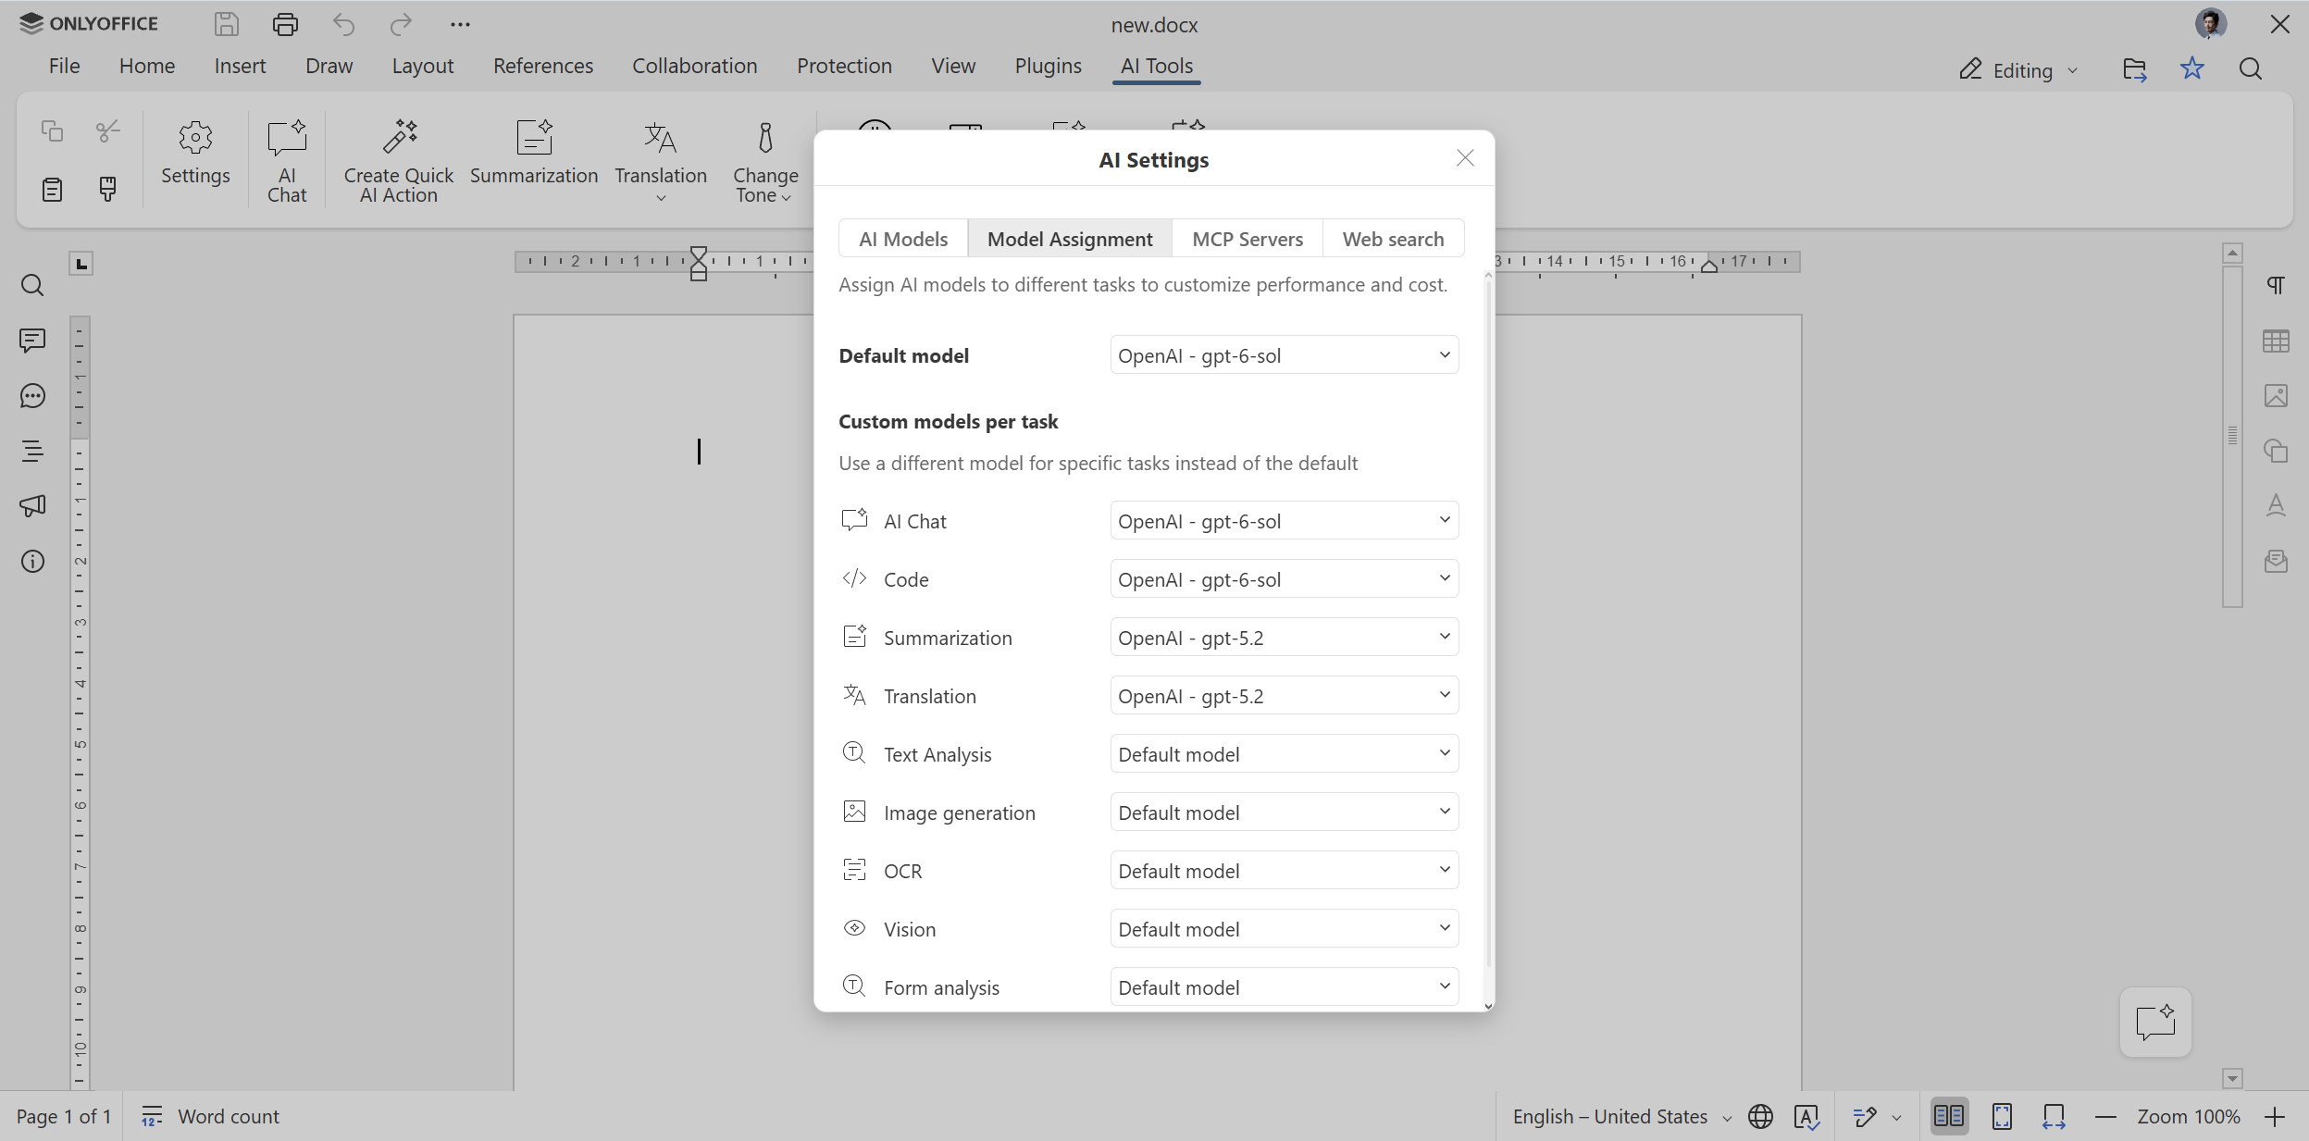Screen dimensions: 2309x1141
Task: Click the Cut scissors icon
Action: coord(108,131)
